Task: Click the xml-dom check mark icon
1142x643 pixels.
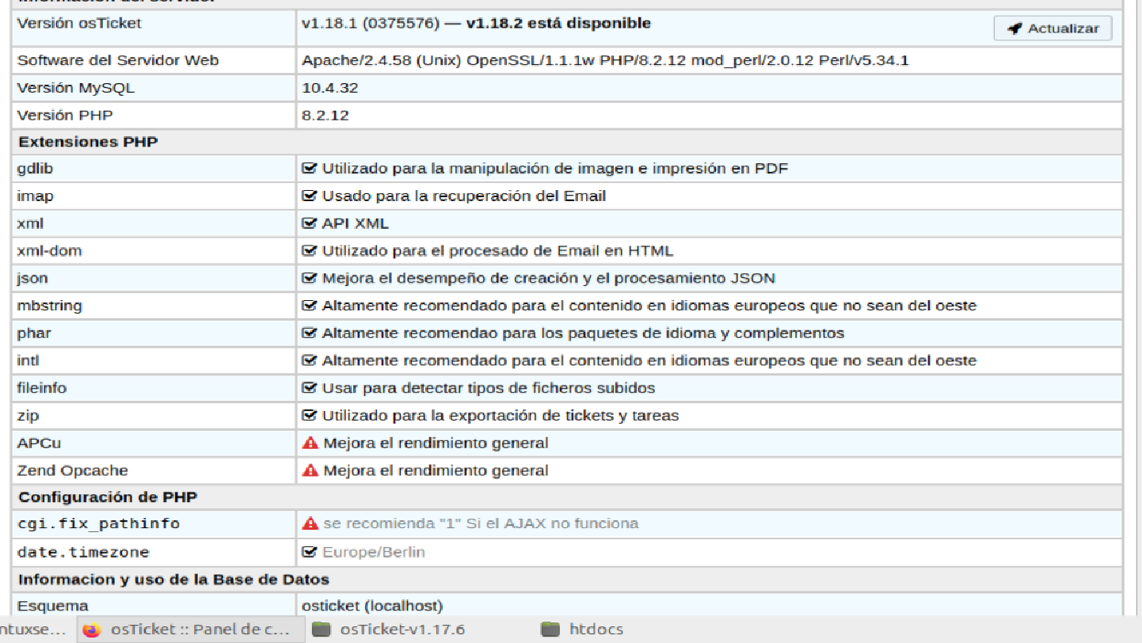Action: [310, 251]
